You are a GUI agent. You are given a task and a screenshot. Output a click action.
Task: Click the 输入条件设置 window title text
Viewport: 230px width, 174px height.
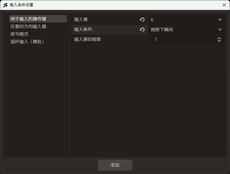point(21,5)
